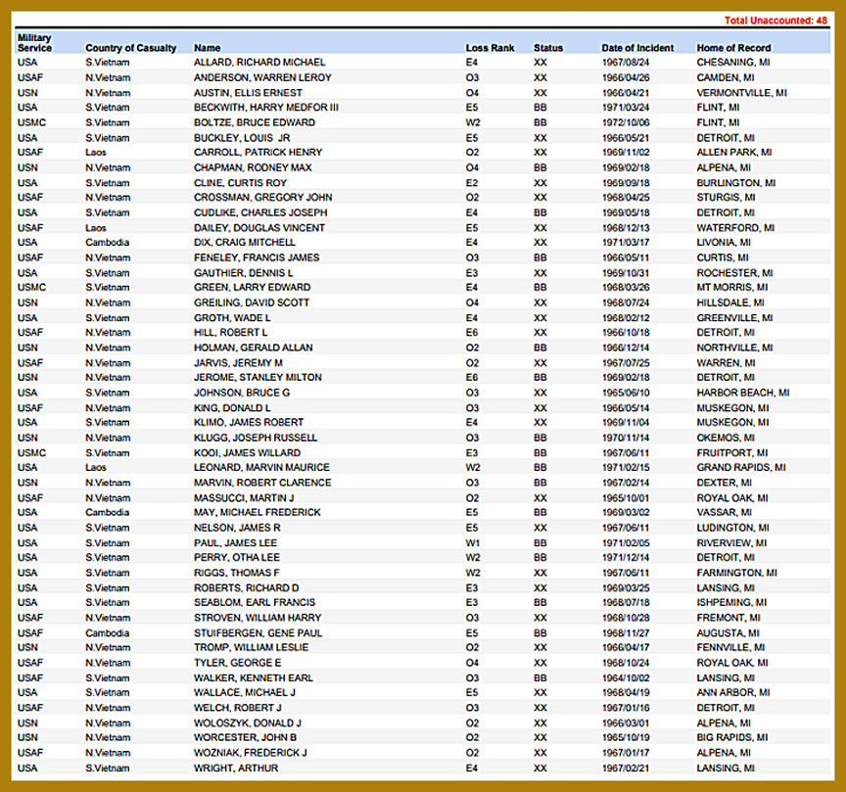
Task: Select name 'CARROLL, PATRICK HENRY'
Action: [x=258, y=153]
